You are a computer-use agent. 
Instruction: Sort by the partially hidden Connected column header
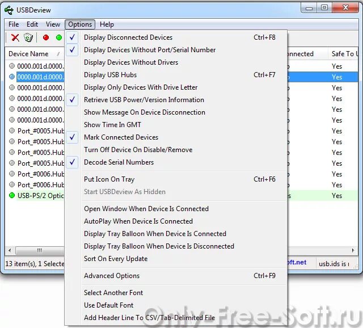coord(307,54)
